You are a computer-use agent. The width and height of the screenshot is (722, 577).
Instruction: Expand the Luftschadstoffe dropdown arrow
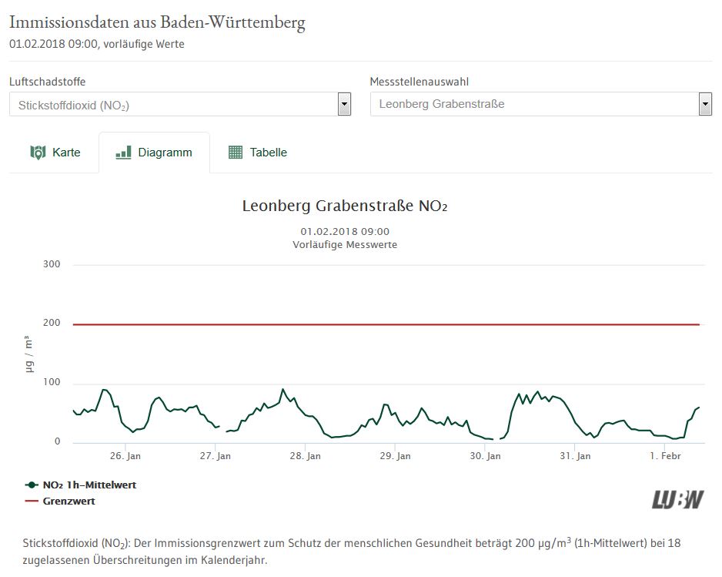pyautogui.click(x=344, y=104)
